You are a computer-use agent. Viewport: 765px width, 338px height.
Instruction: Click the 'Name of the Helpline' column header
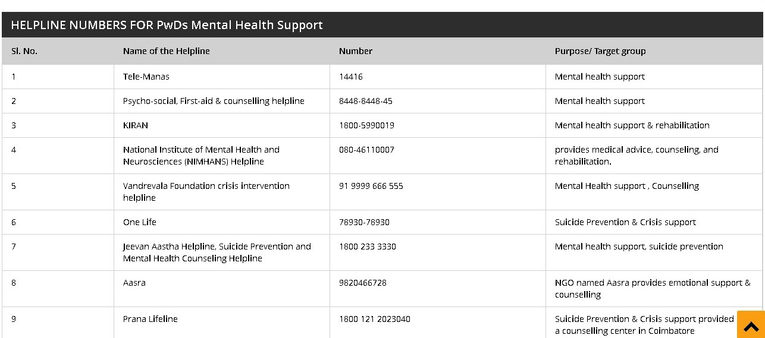pos(167,51)
